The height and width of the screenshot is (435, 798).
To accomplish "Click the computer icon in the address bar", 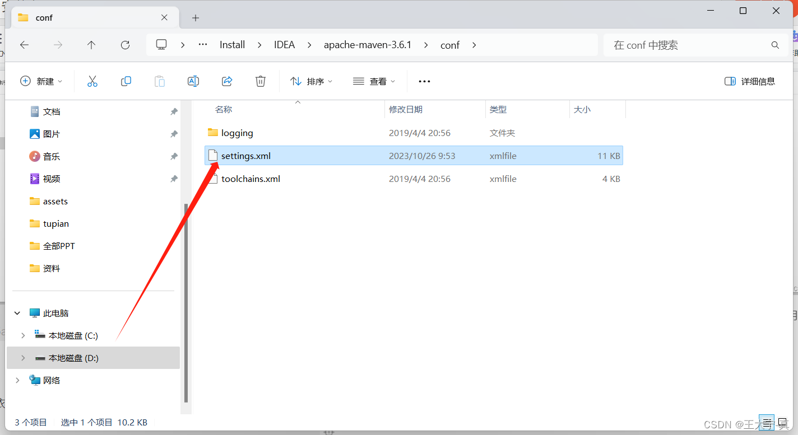I will (162, 45).
